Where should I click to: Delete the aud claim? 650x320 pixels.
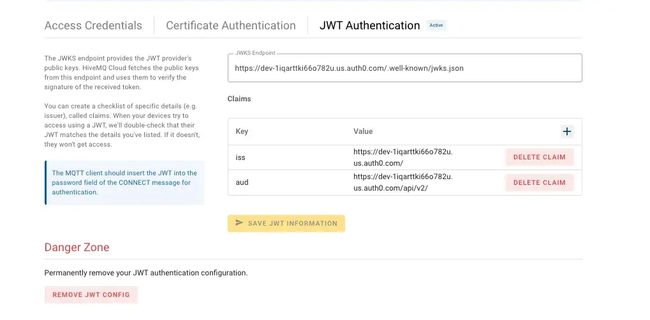[539, 182]
